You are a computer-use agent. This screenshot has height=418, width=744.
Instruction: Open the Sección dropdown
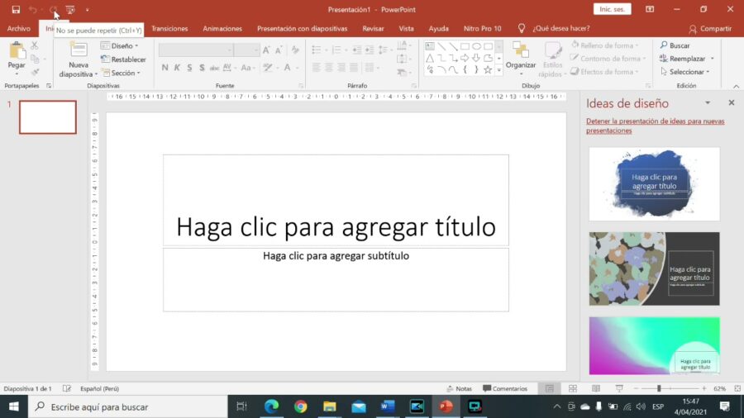122,73
